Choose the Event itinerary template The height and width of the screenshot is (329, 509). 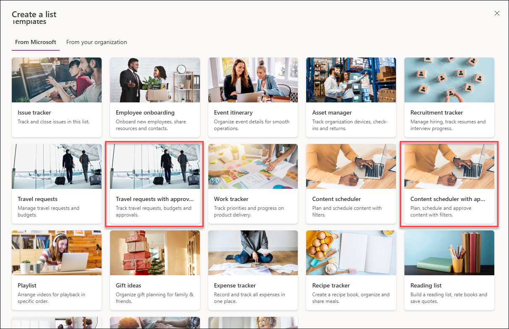253,97
